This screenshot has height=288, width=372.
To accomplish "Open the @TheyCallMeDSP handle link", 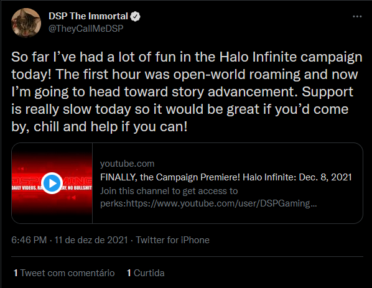I will pyautogui.click(x=86, y=29).
